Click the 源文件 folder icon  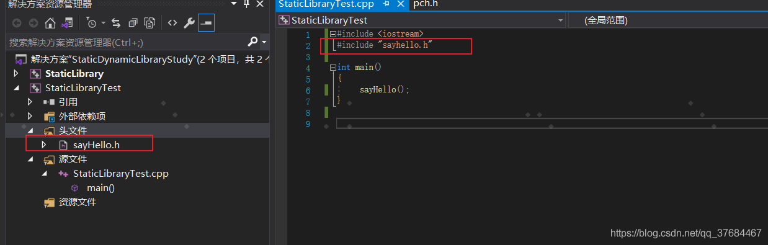click(49, 159)
